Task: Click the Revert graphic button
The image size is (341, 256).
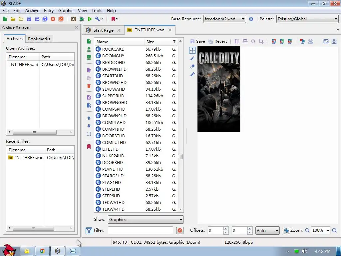Action: pyautogui.click(x=218, y=41)
